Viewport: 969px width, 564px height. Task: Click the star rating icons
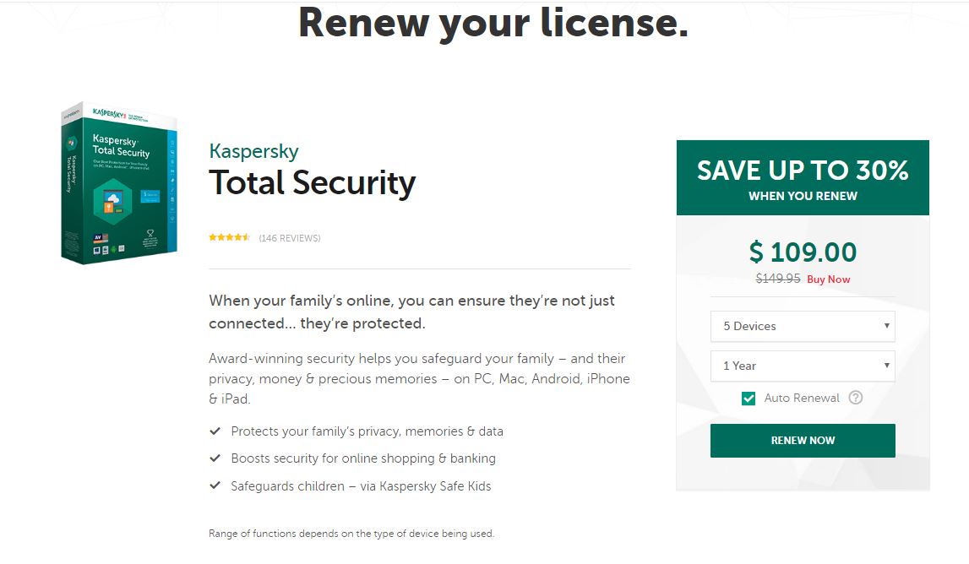click(x=230, y=238)
